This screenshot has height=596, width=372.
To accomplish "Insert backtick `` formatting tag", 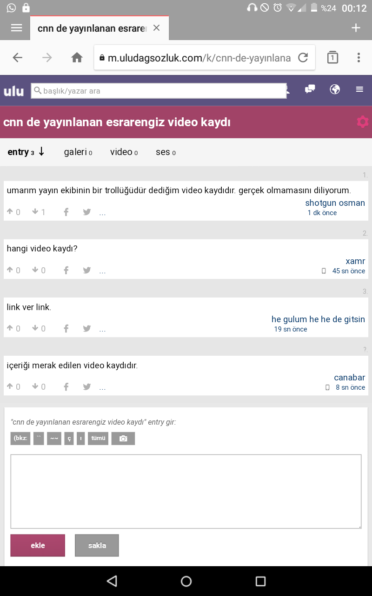I will (39, 439).
